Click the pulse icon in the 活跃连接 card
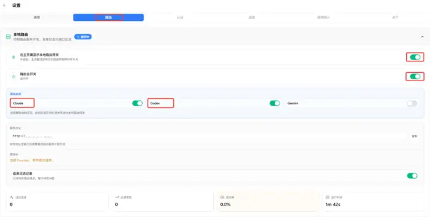The height and width of the screenshot is (217, 430). (x=12, y=197)
